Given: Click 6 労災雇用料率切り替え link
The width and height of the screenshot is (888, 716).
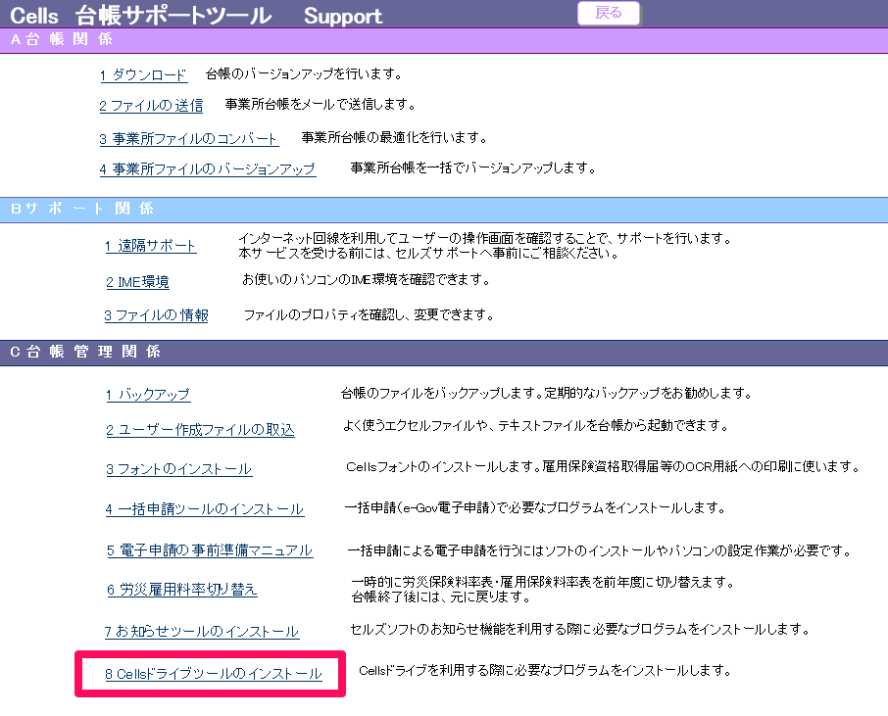Looking at the screenshot, I should tap(182, 590).
